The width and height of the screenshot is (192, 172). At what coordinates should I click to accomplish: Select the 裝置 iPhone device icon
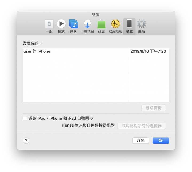click(x=129, y=24)
